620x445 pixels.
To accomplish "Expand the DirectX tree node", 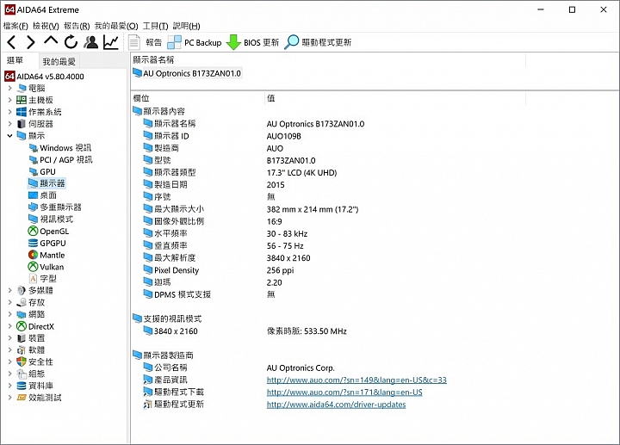I will tap(9, 326).
